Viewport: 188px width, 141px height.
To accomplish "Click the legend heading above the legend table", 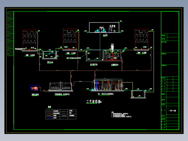I will point(50,107).
